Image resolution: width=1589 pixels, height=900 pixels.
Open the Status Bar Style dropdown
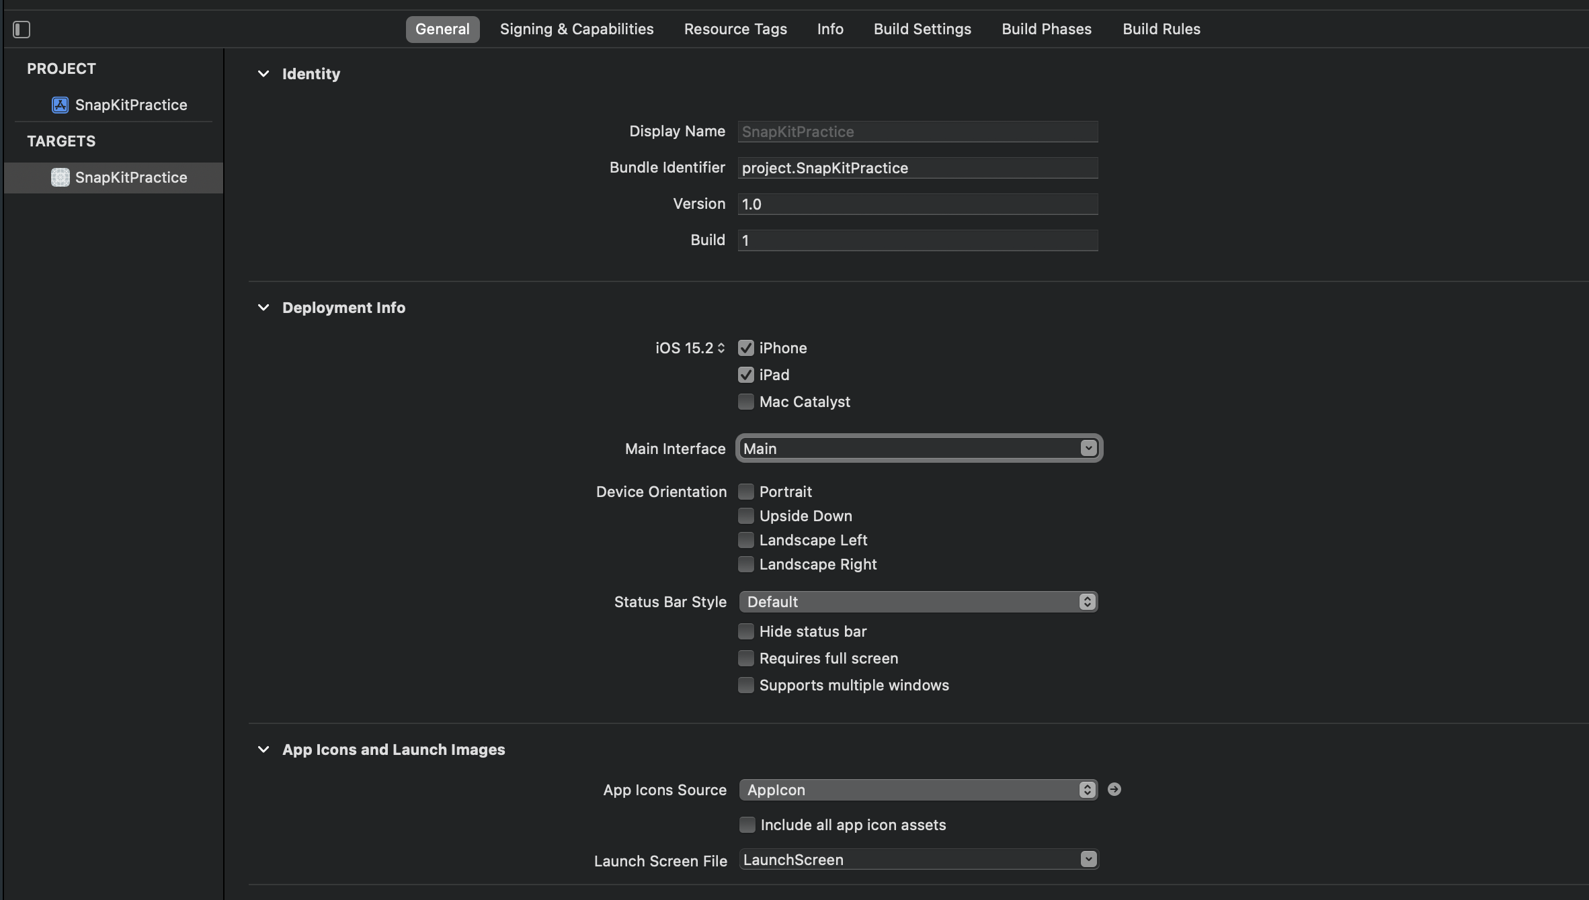tap(918, 602)
